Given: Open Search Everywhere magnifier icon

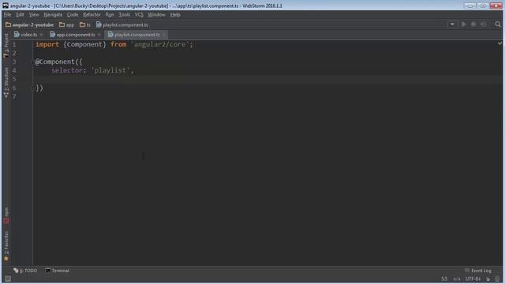Looking at the screenshot, I should pyautogui.click(x=498, y=24).
